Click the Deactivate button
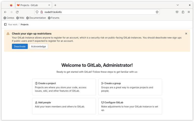The image size is (194, 121). click(x=20, y=46)
